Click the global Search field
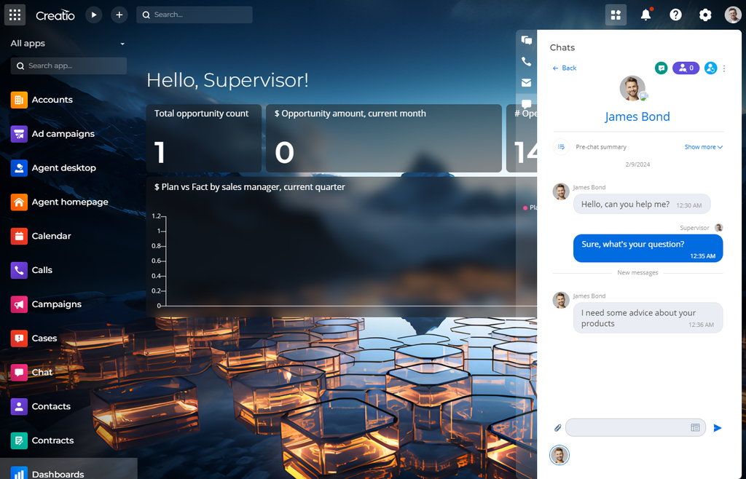The height and width of the screenshot is (479, 746). (x=194, y=15)
